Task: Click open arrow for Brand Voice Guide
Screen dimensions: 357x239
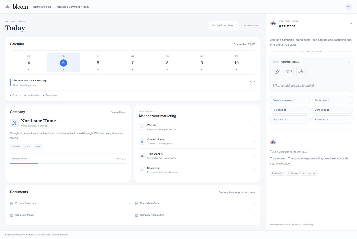Action: tap(254, 203)
